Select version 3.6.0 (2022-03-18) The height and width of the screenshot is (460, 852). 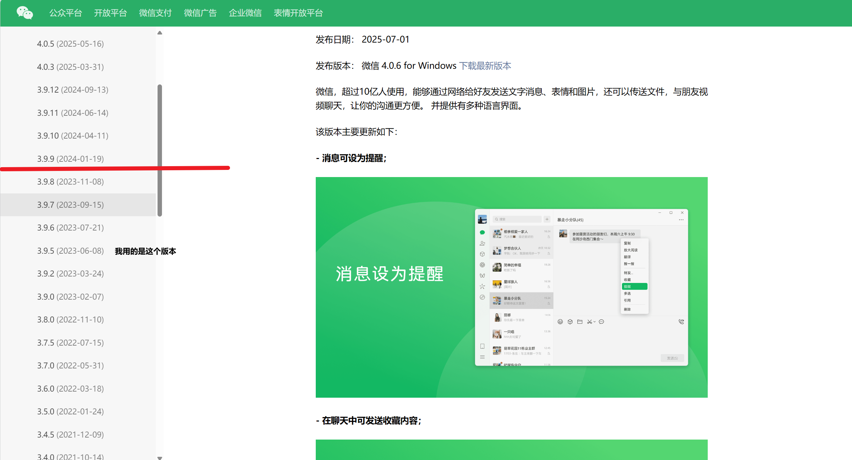click(x=70, y=388)
